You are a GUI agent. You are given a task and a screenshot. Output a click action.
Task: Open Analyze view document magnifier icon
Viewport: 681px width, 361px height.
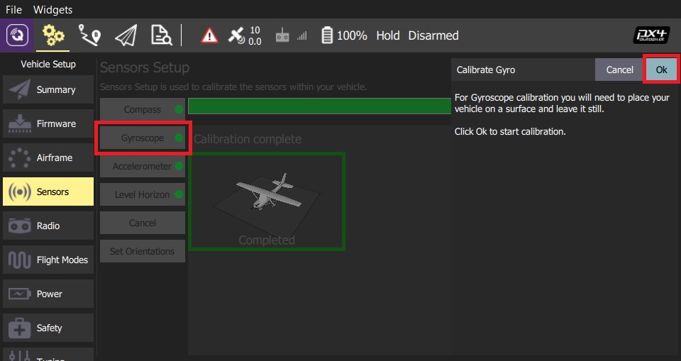(x=161, y=35)
